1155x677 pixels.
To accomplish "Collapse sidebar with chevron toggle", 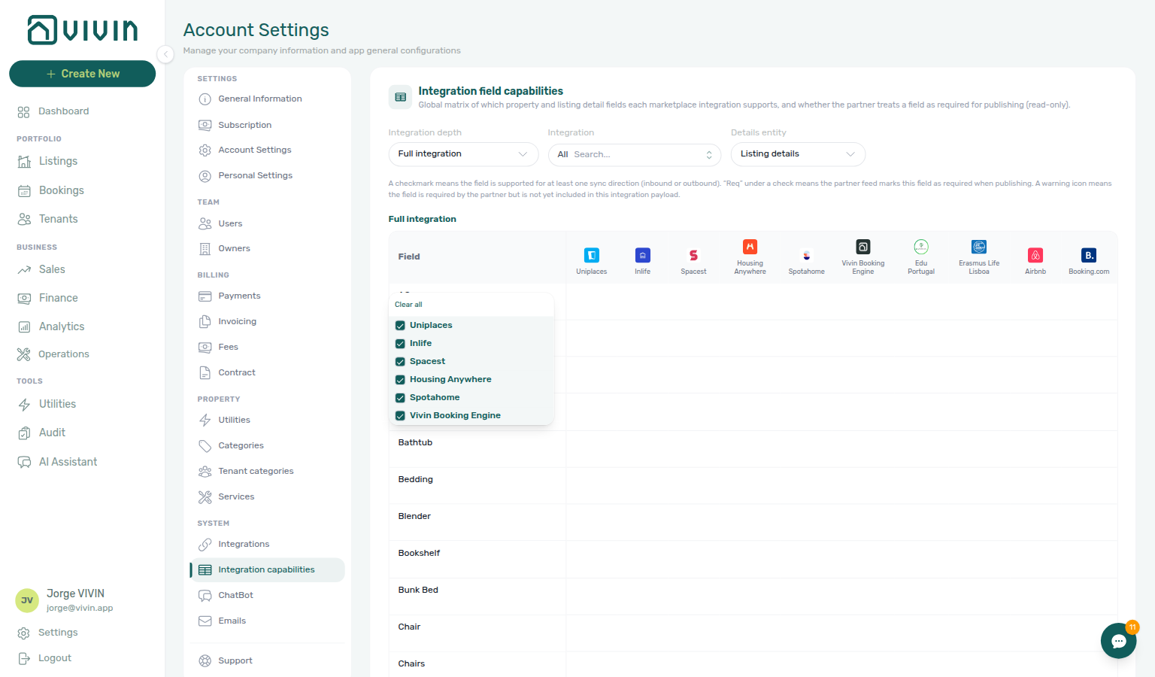I will pos(165,54).
